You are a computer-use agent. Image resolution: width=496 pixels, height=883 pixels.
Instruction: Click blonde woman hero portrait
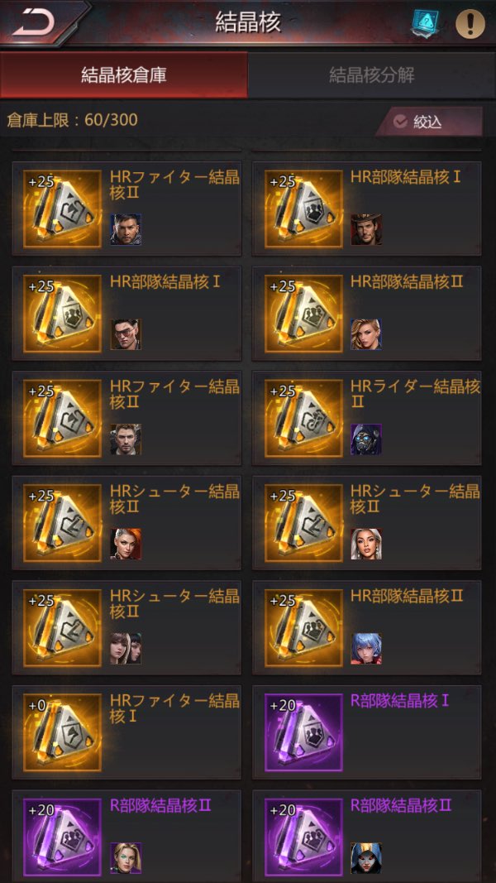point(366,334)
